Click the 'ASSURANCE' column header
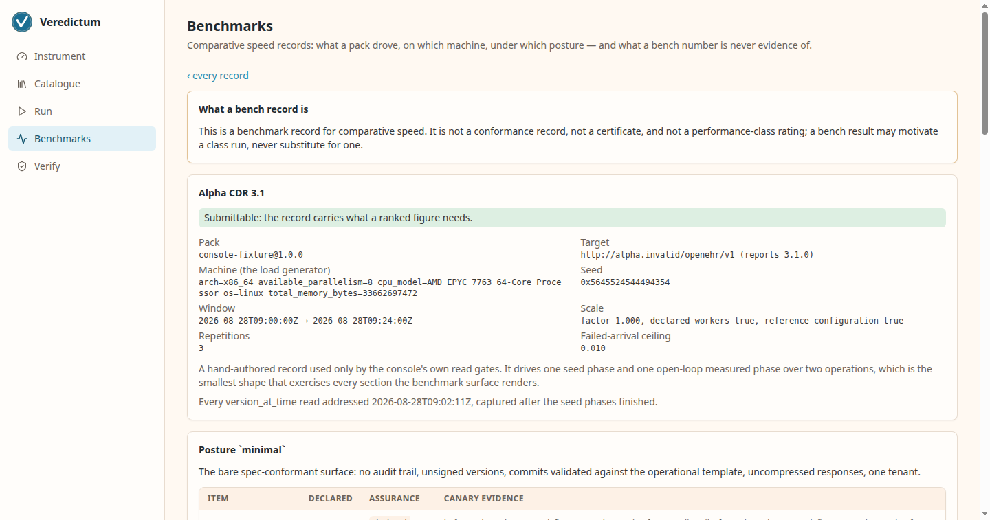 (x=395, y=499)
